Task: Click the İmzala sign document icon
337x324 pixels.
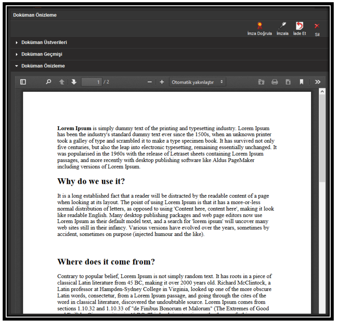Action: tap(283, 26)
